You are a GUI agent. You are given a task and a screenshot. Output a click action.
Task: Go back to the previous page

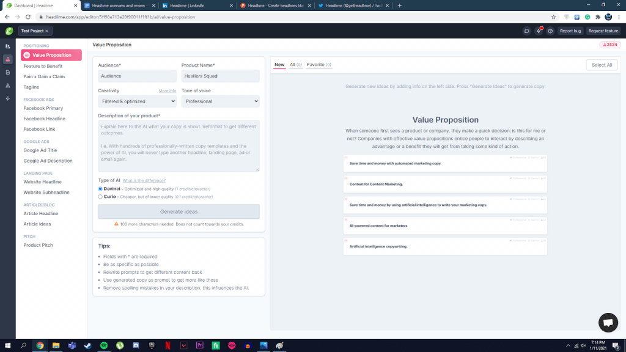click(x=7, y=17)
